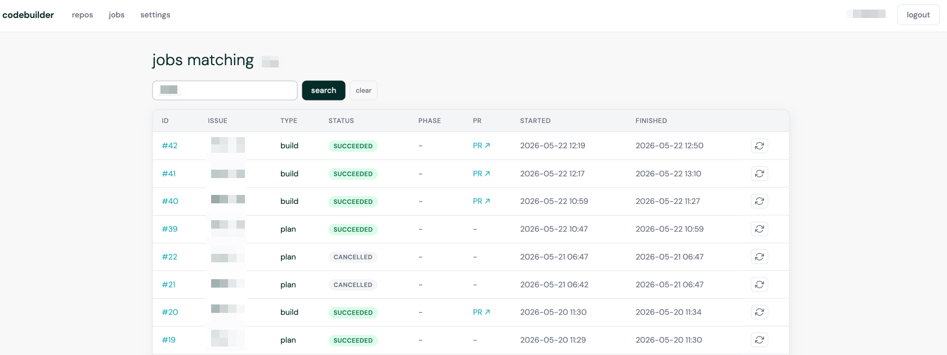Open job #20 details
The height and width of the screenshot is (355, 947).
[x=170, y=312]
